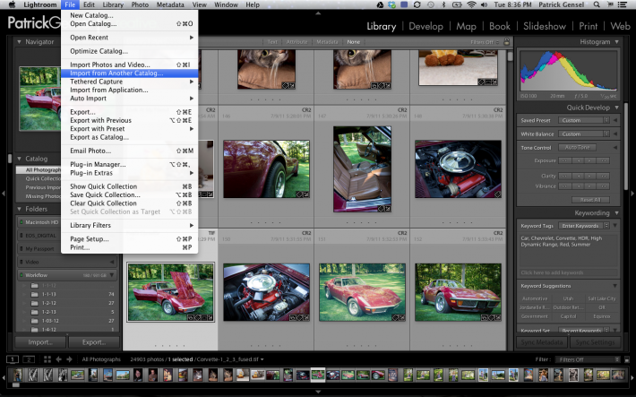
Task: Collapse the Histogram panel
Action: pyautogui.click(x=616, y=42)
